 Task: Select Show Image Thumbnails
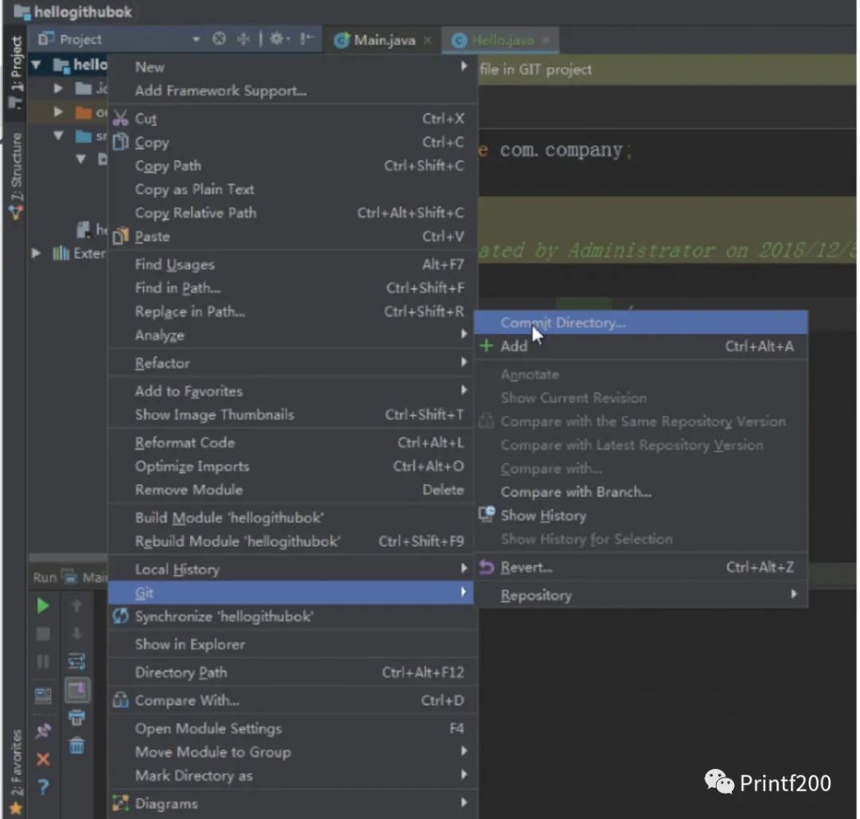point(291,415)
